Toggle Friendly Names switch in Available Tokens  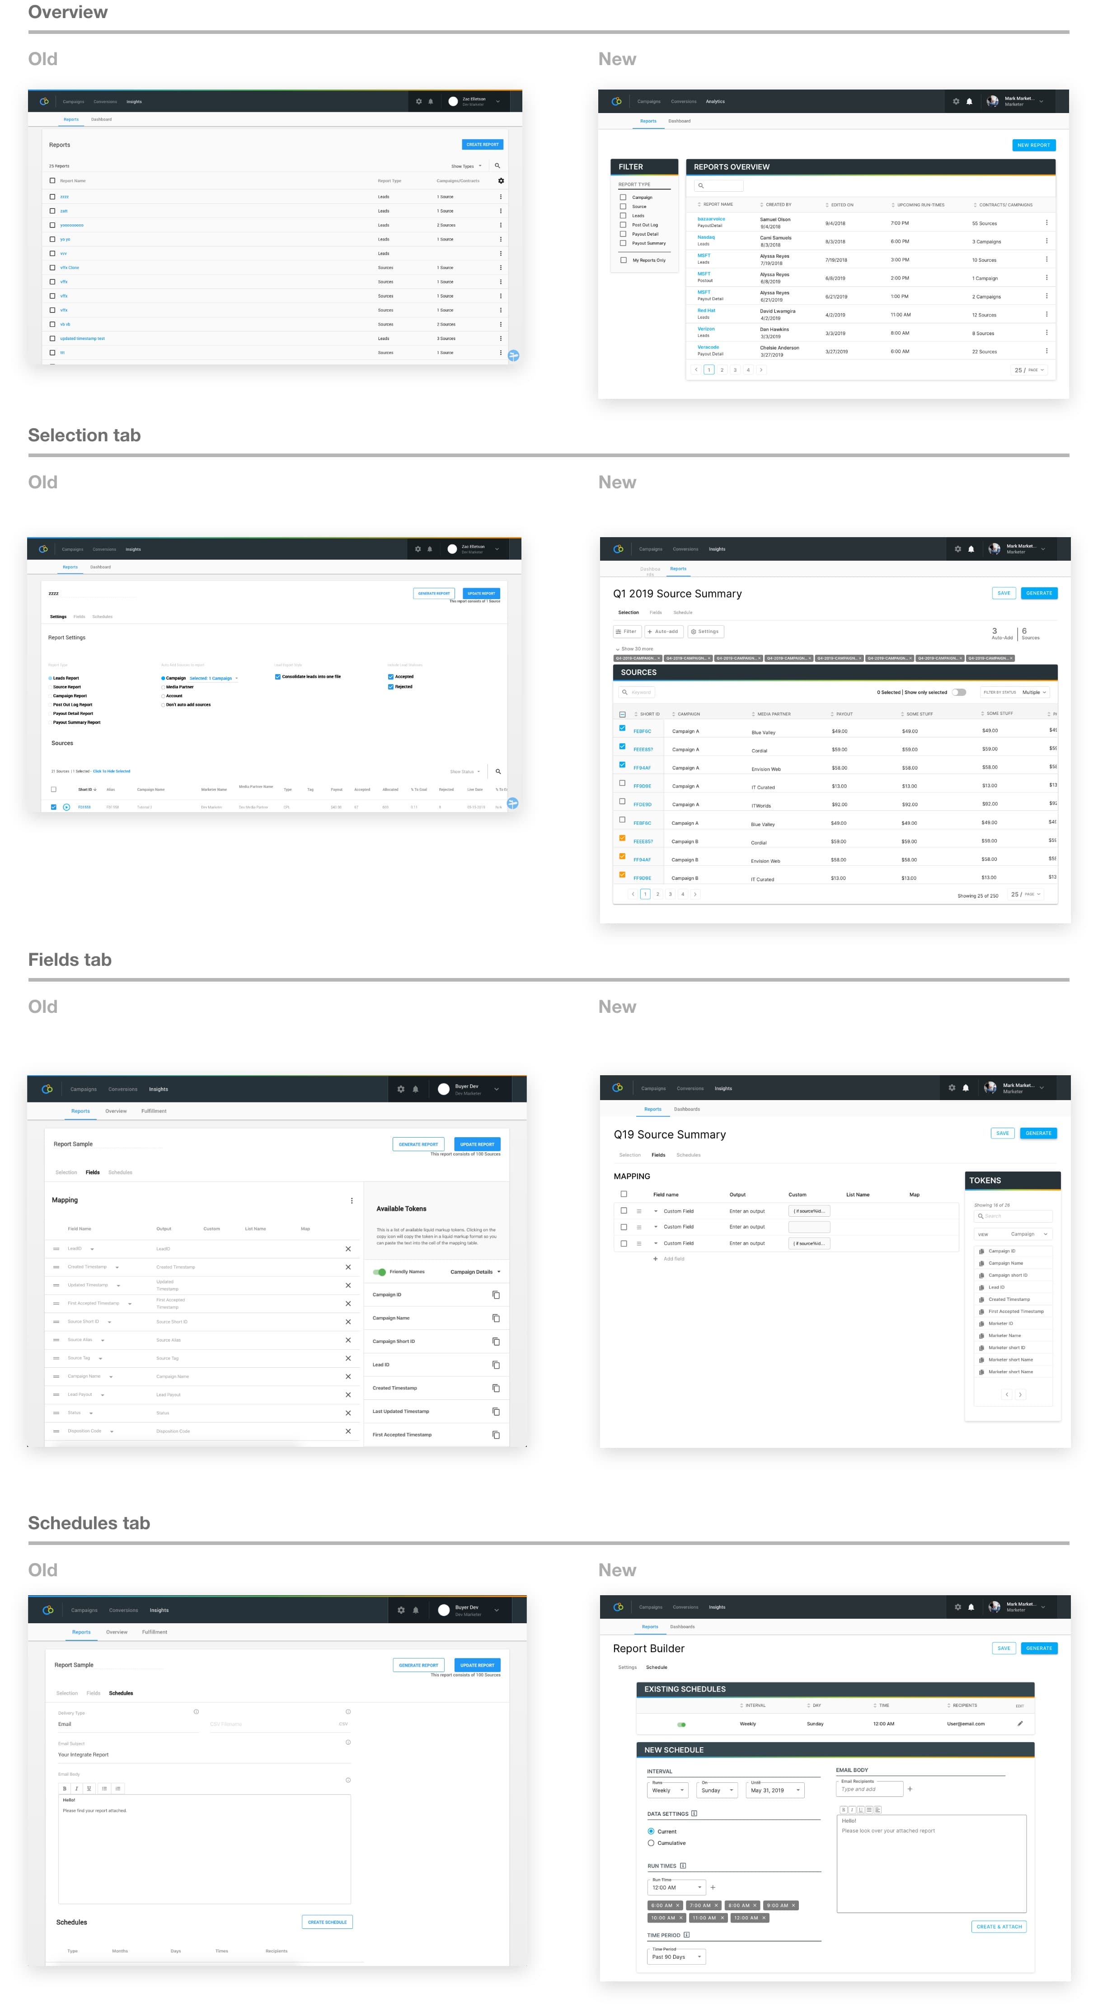pos(380,1271)
